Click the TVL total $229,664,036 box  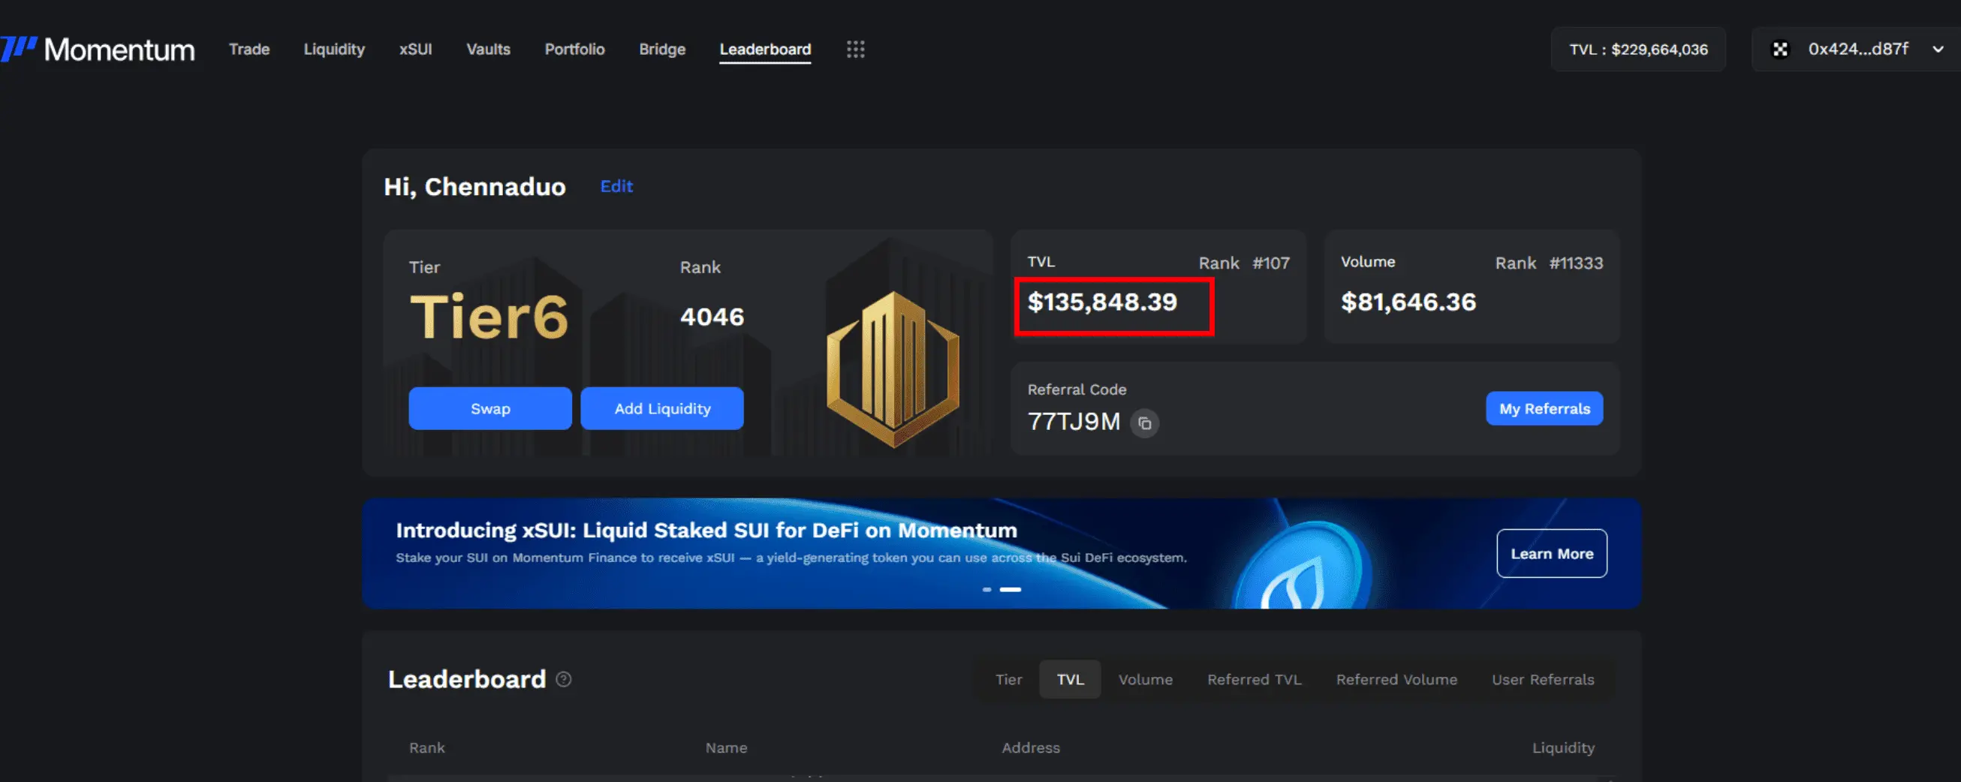click(x=1638, y=50)
